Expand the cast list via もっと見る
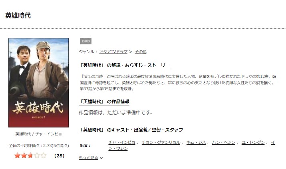The width and height of the screenshot is (286, 169). tap(88, 157)
